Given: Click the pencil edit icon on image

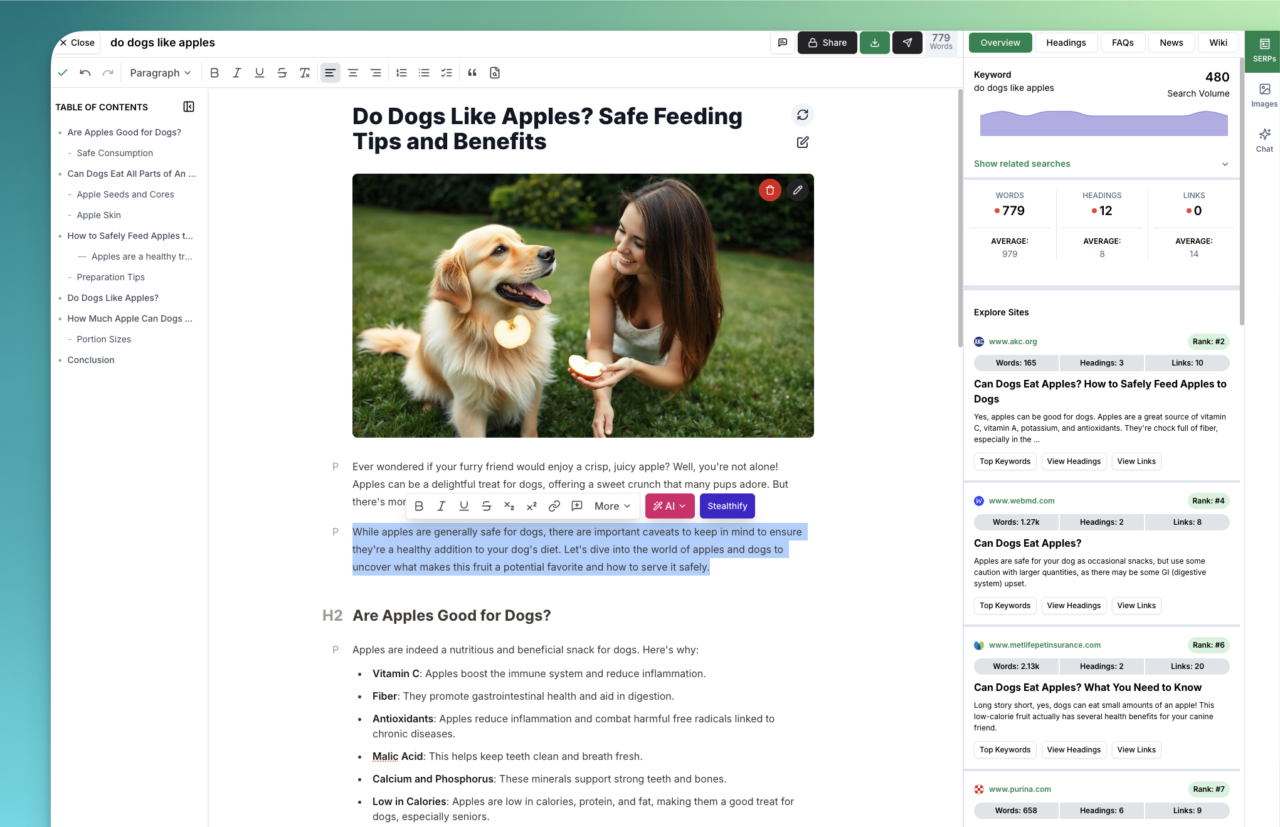Looking at the screenshot, I should click(797, 190).
